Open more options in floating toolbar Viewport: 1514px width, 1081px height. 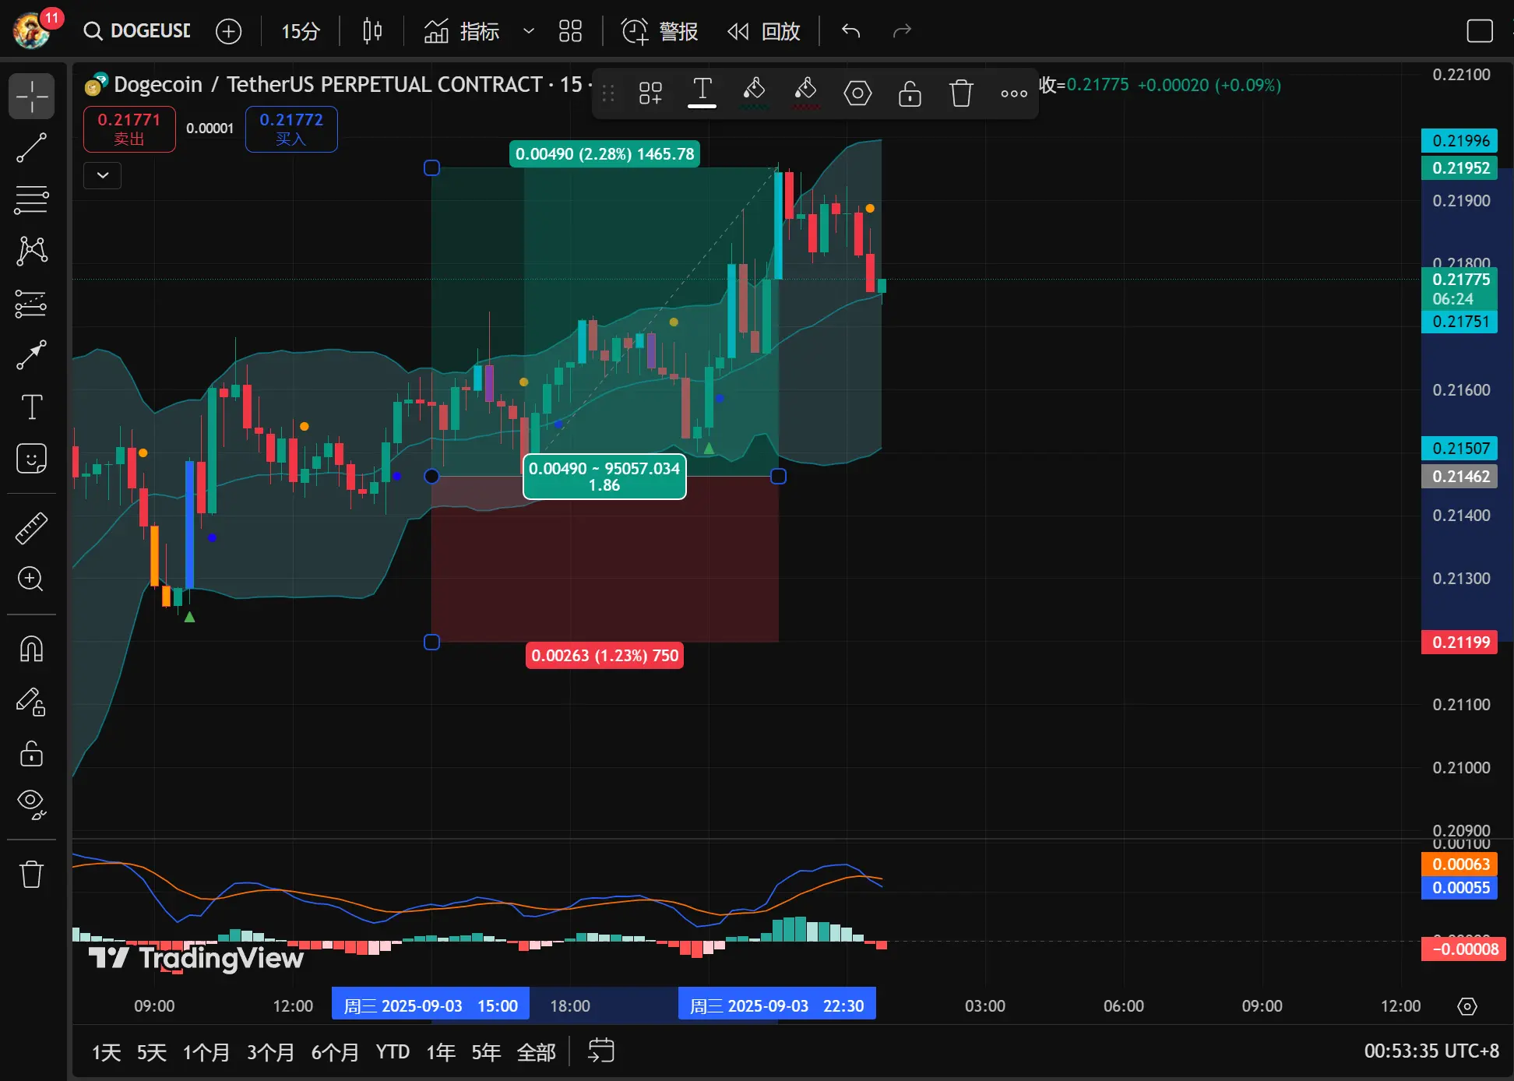point(1013,93)
